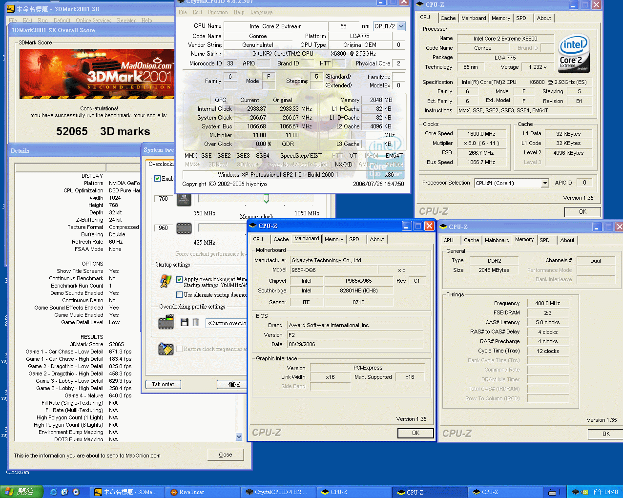The image size is (623, 498).
Task: Switch to RivaTuner from the taskbar
Action: tap(203, 492)
